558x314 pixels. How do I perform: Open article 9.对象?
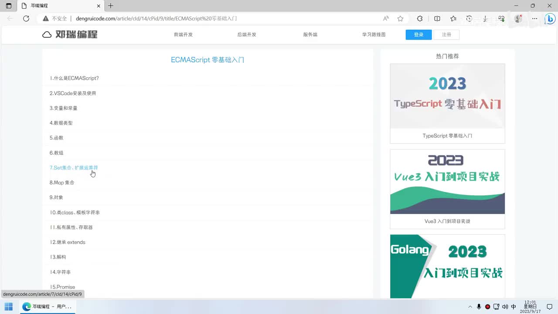(x=56, y=198)
